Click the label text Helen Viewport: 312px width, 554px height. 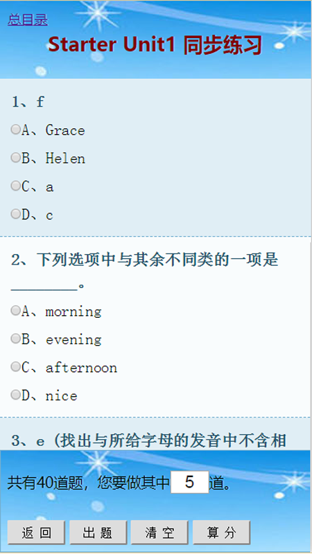coord(65,159)
